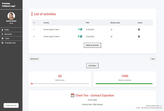164x111 pixels.
Task: Delete activity row 2 with trash icon
Action: (x=139, y=37)
